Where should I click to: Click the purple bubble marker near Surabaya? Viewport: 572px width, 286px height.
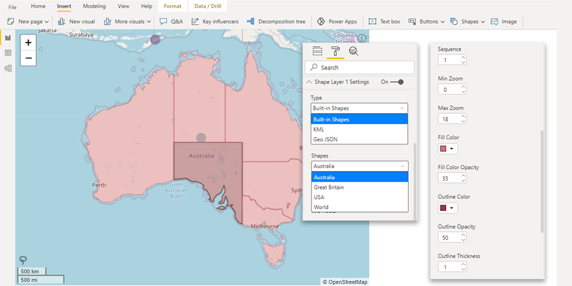(156, 39)
